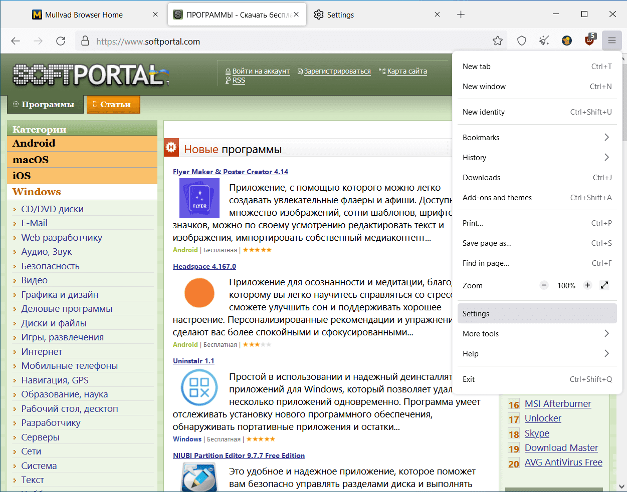Expand the Bookmarks submenu

click(x=537, y=138)
